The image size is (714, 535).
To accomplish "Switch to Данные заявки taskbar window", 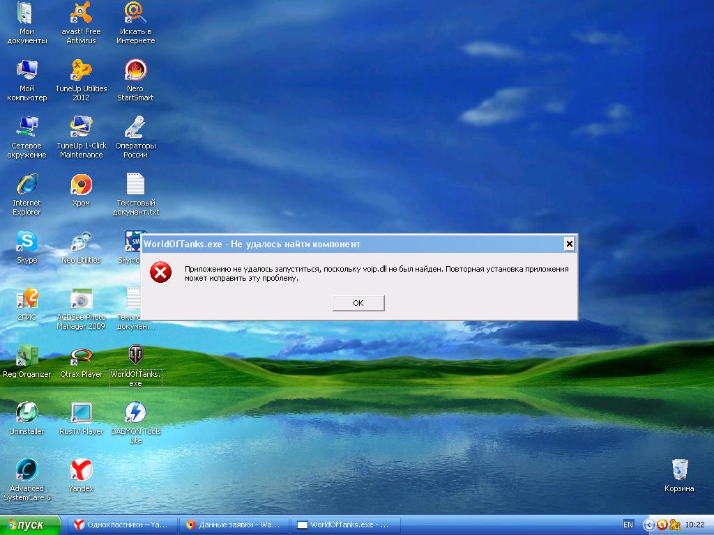I will pos(234,525).
